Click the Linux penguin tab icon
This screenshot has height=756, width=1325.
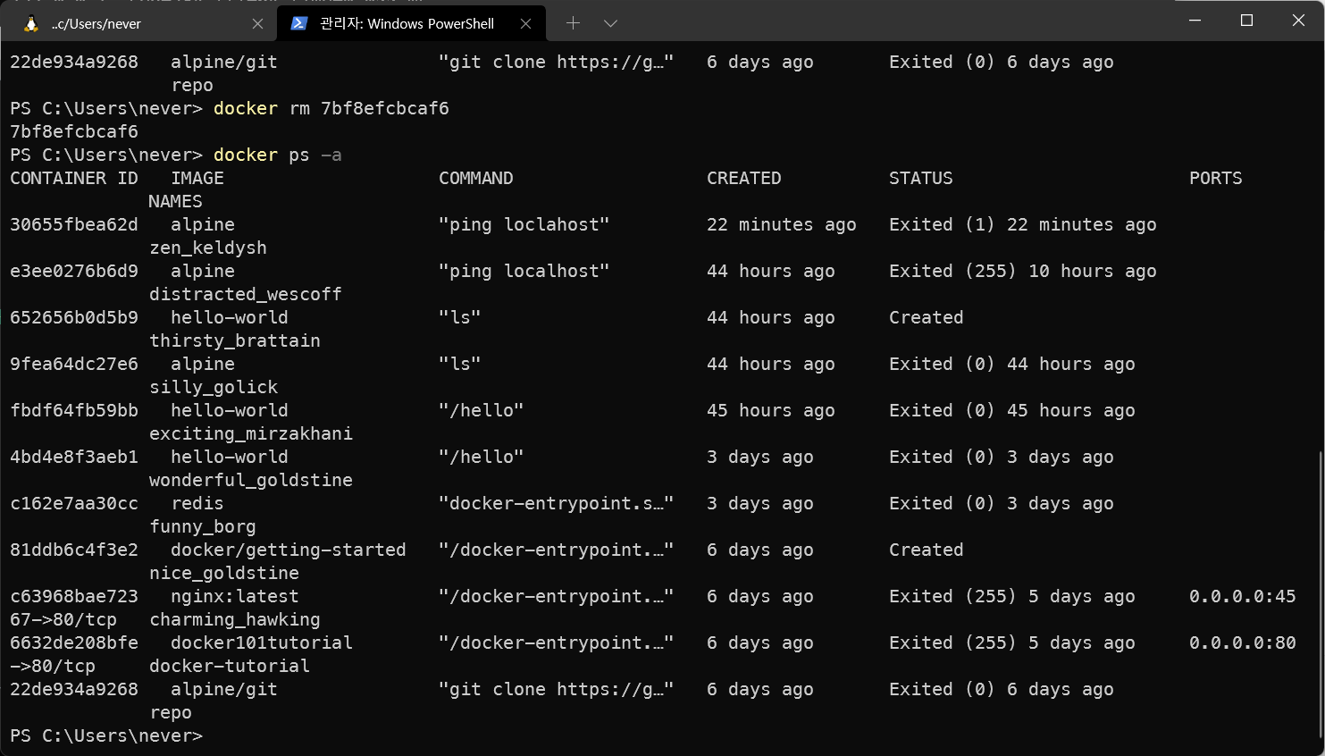tap(31, 24)
